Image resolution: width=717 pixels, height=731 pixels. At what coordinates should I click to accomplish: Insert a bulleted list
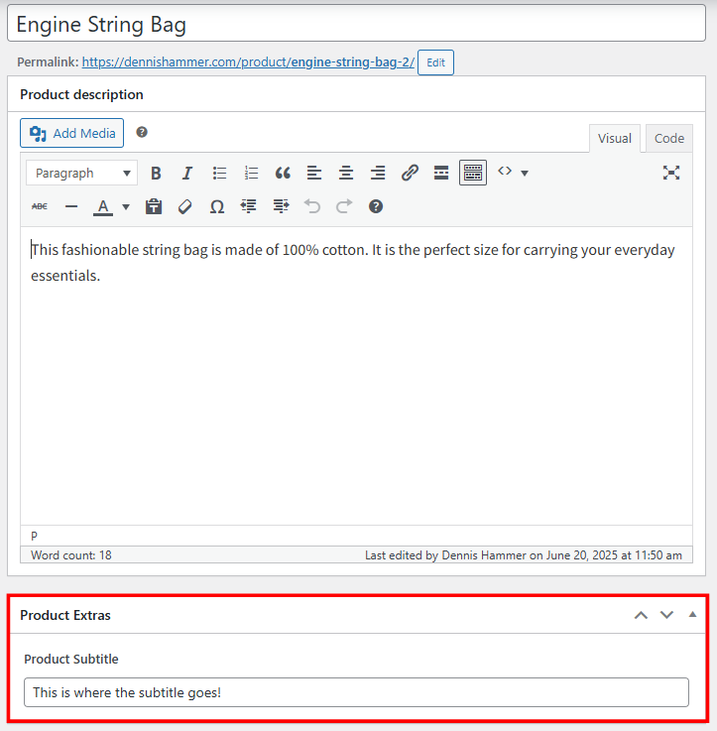click(x=219, y=173)
